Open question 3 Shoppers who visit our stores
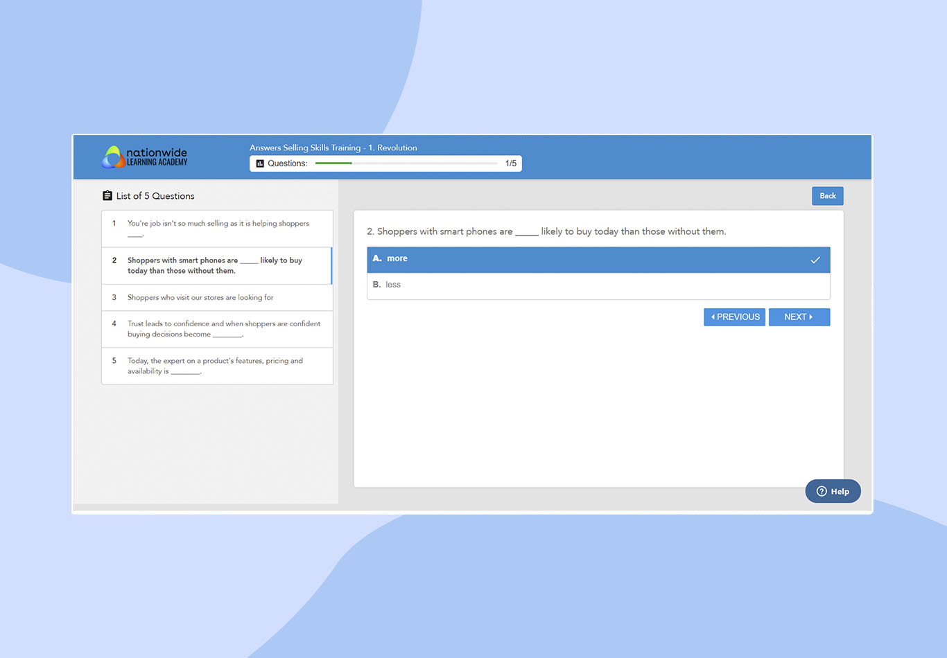Image resolution: width=947 pixels, height=658 pixels. (x=217, y=297)
